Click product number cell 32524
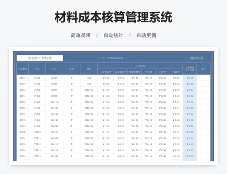This screenshot has height=174, width=227. click(22, 156)
